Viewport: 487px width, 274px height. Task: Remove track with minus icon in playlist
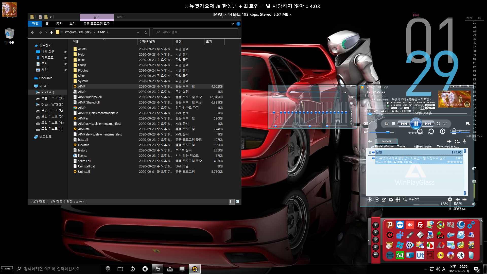click(x=377, y=200)
